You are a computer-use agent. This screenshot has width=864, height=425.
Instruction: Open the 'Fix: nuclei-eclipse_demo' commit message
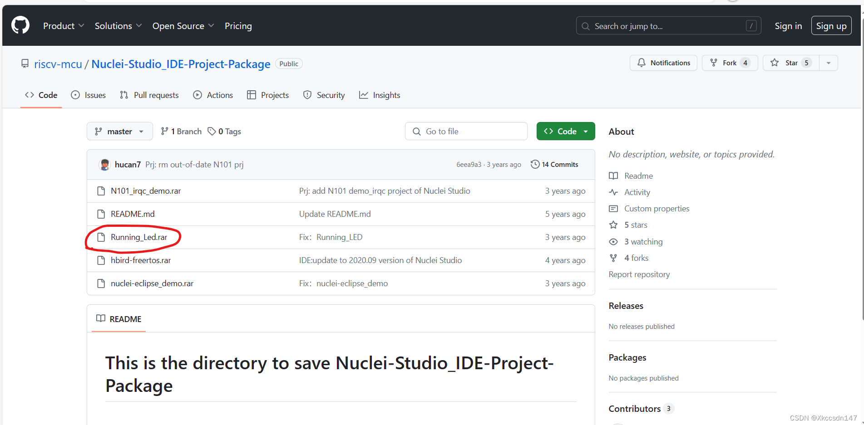tap(344, 283)
